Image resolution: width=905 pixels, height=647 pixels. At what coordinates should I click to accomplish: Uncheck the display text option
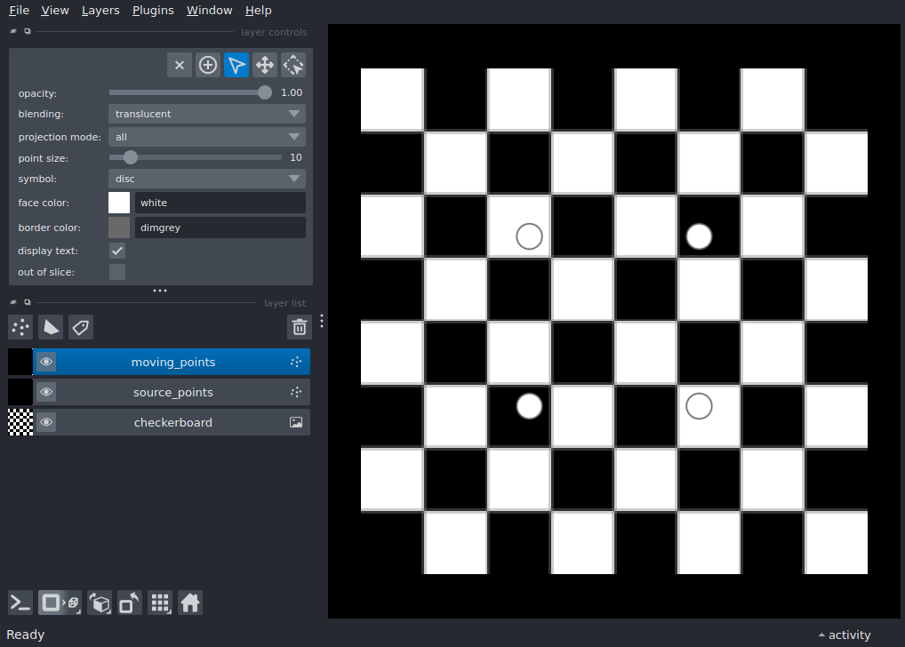(116, 251)
